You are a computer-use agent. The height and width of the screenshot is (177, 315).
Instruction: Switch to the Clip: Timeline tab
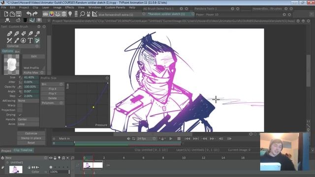pos(23,150)
